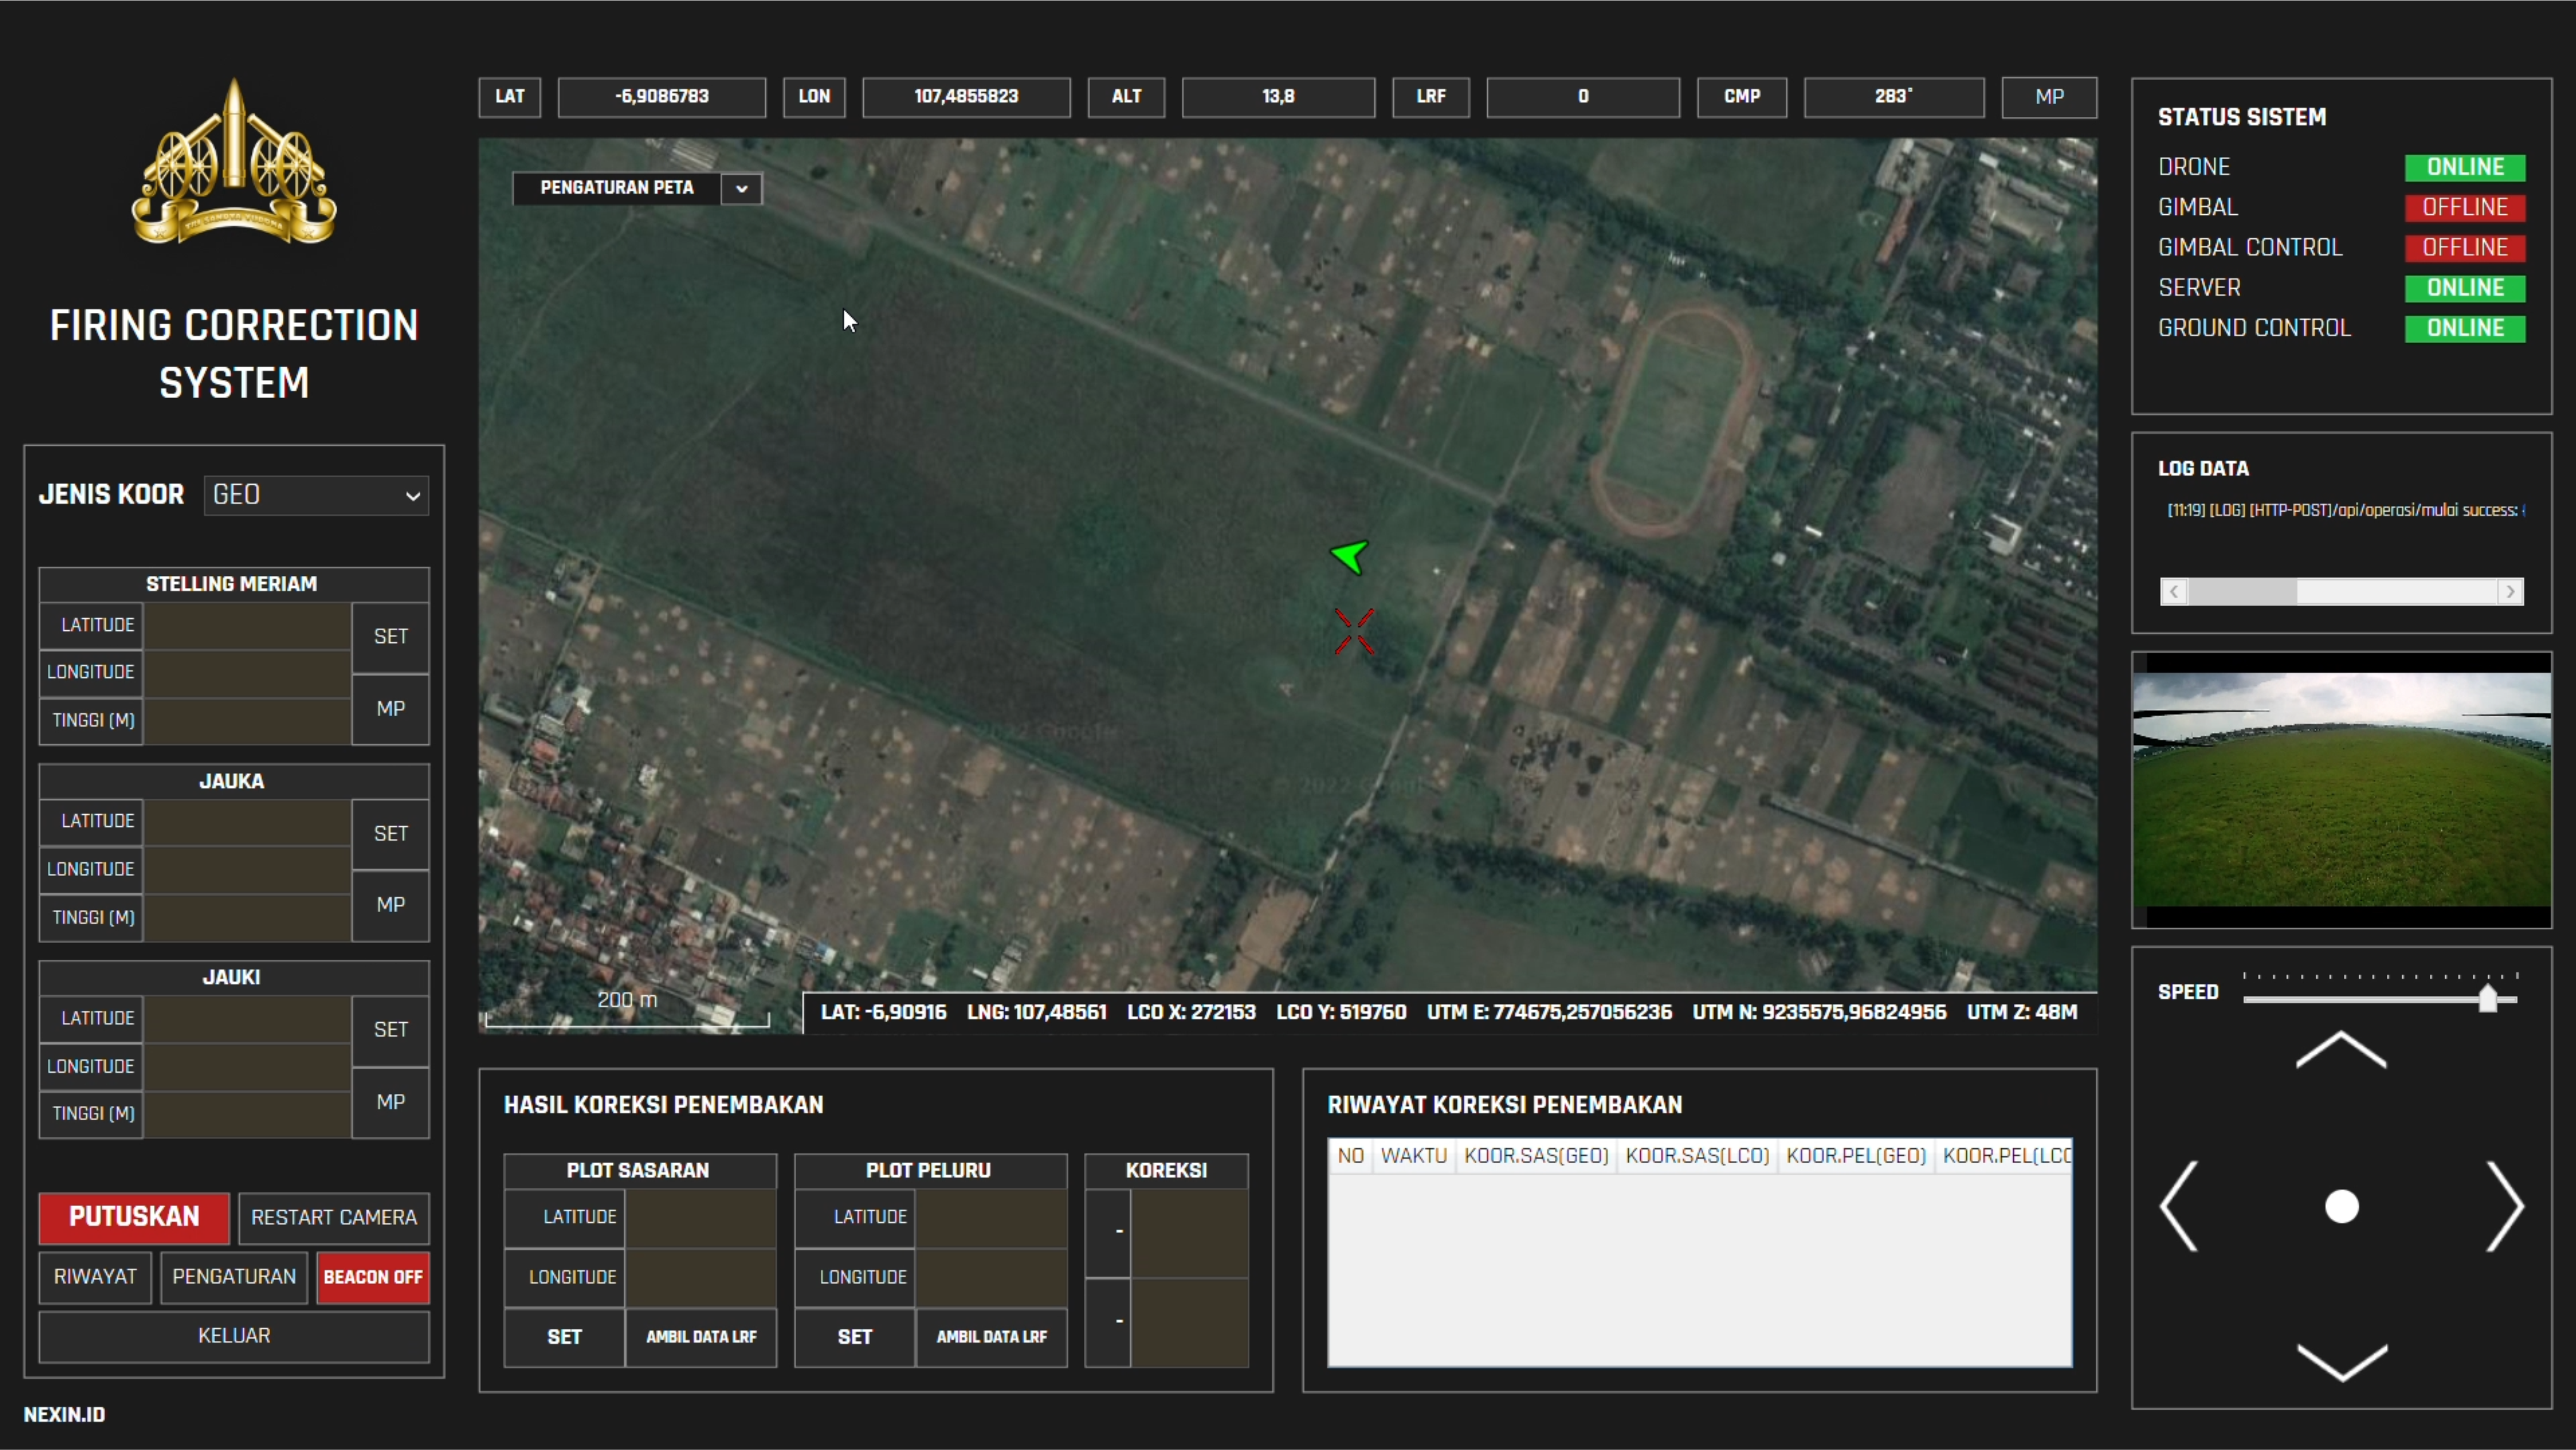
Task: Click the SPEED slider handle
Action: coord(2487,998)
